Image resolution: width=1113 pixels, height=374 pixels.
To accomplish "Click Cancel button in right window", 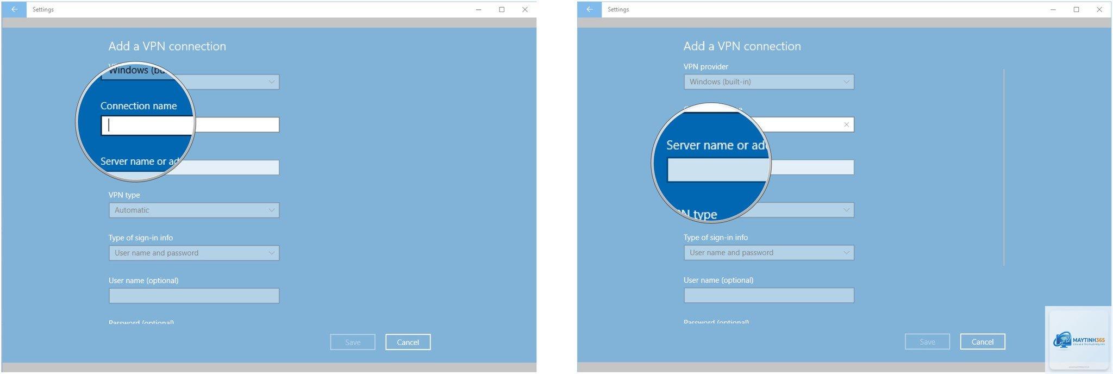I will click(983, 341).
